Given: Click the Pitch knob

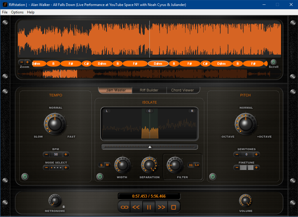Looking at the screenshot, I should (x=246, y=124).
